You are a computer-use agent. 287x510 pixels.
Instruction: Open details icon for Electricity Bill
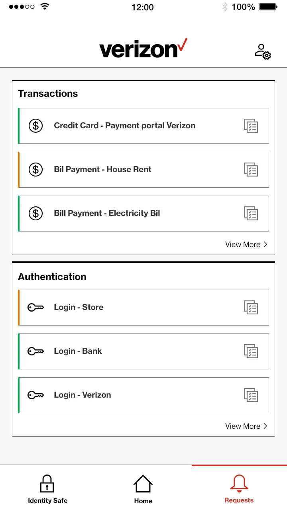click(251, 214)
